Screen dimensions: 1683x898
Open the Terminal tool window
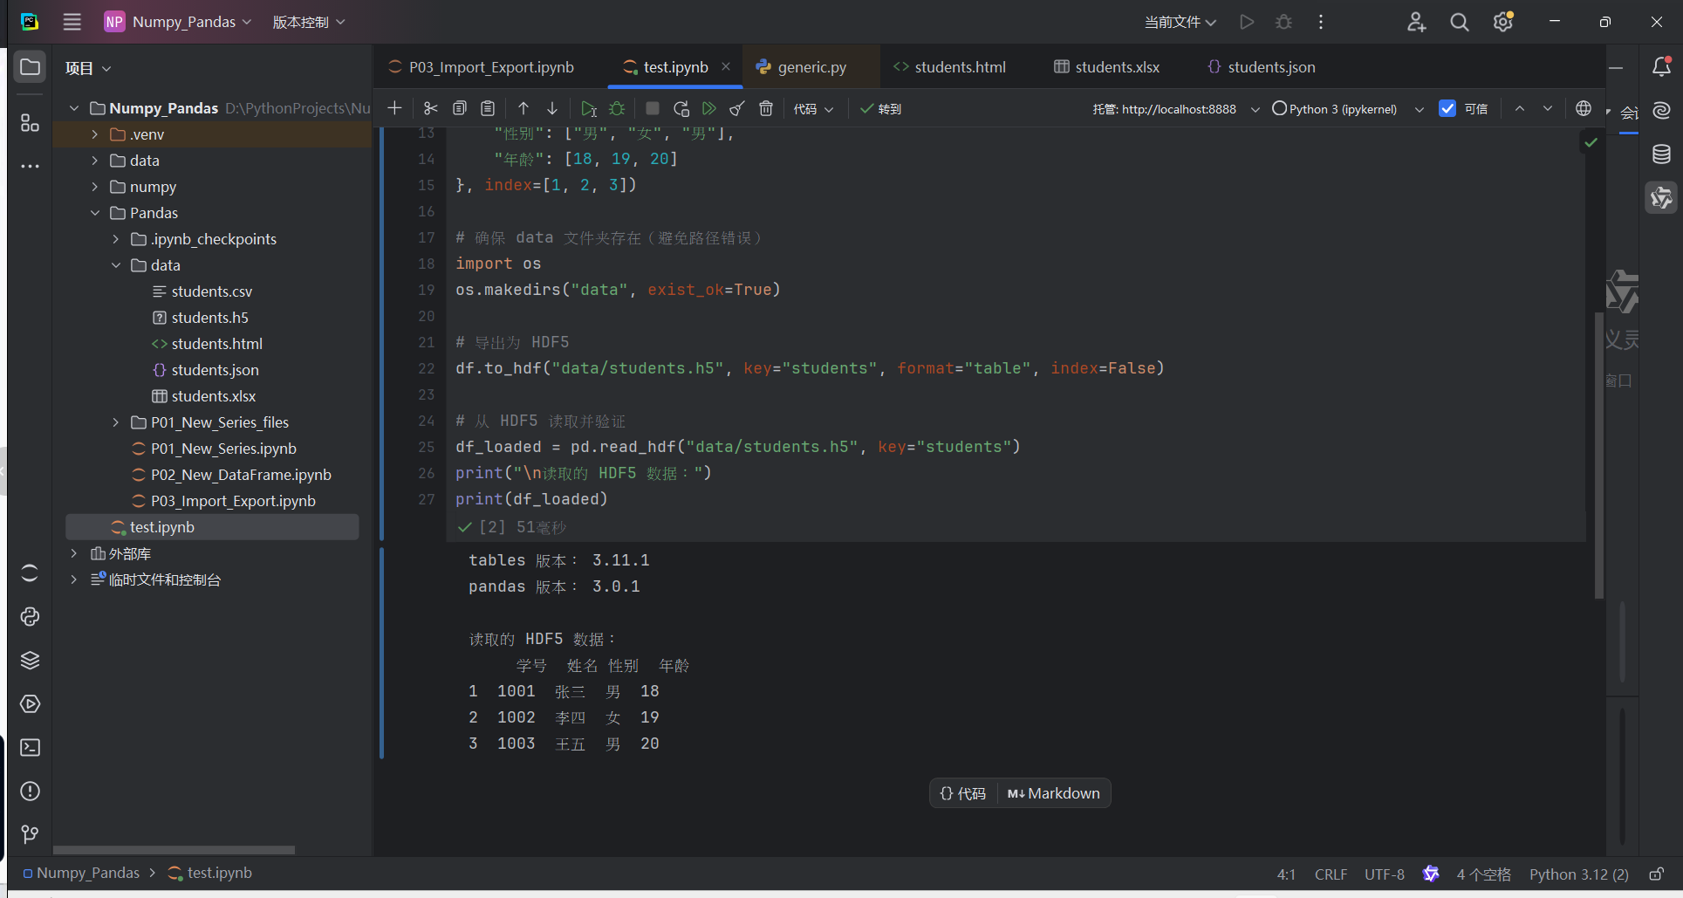(x=30, y=747)
